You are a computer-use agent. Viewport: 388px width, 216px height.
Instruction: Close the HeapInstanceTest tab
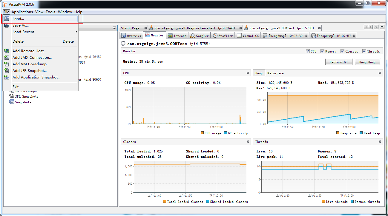pos(240,28)
